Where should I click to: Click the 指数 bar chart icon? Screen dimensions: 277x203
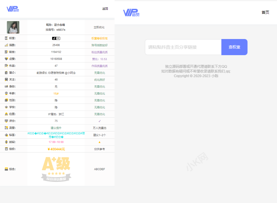(6, 45)
